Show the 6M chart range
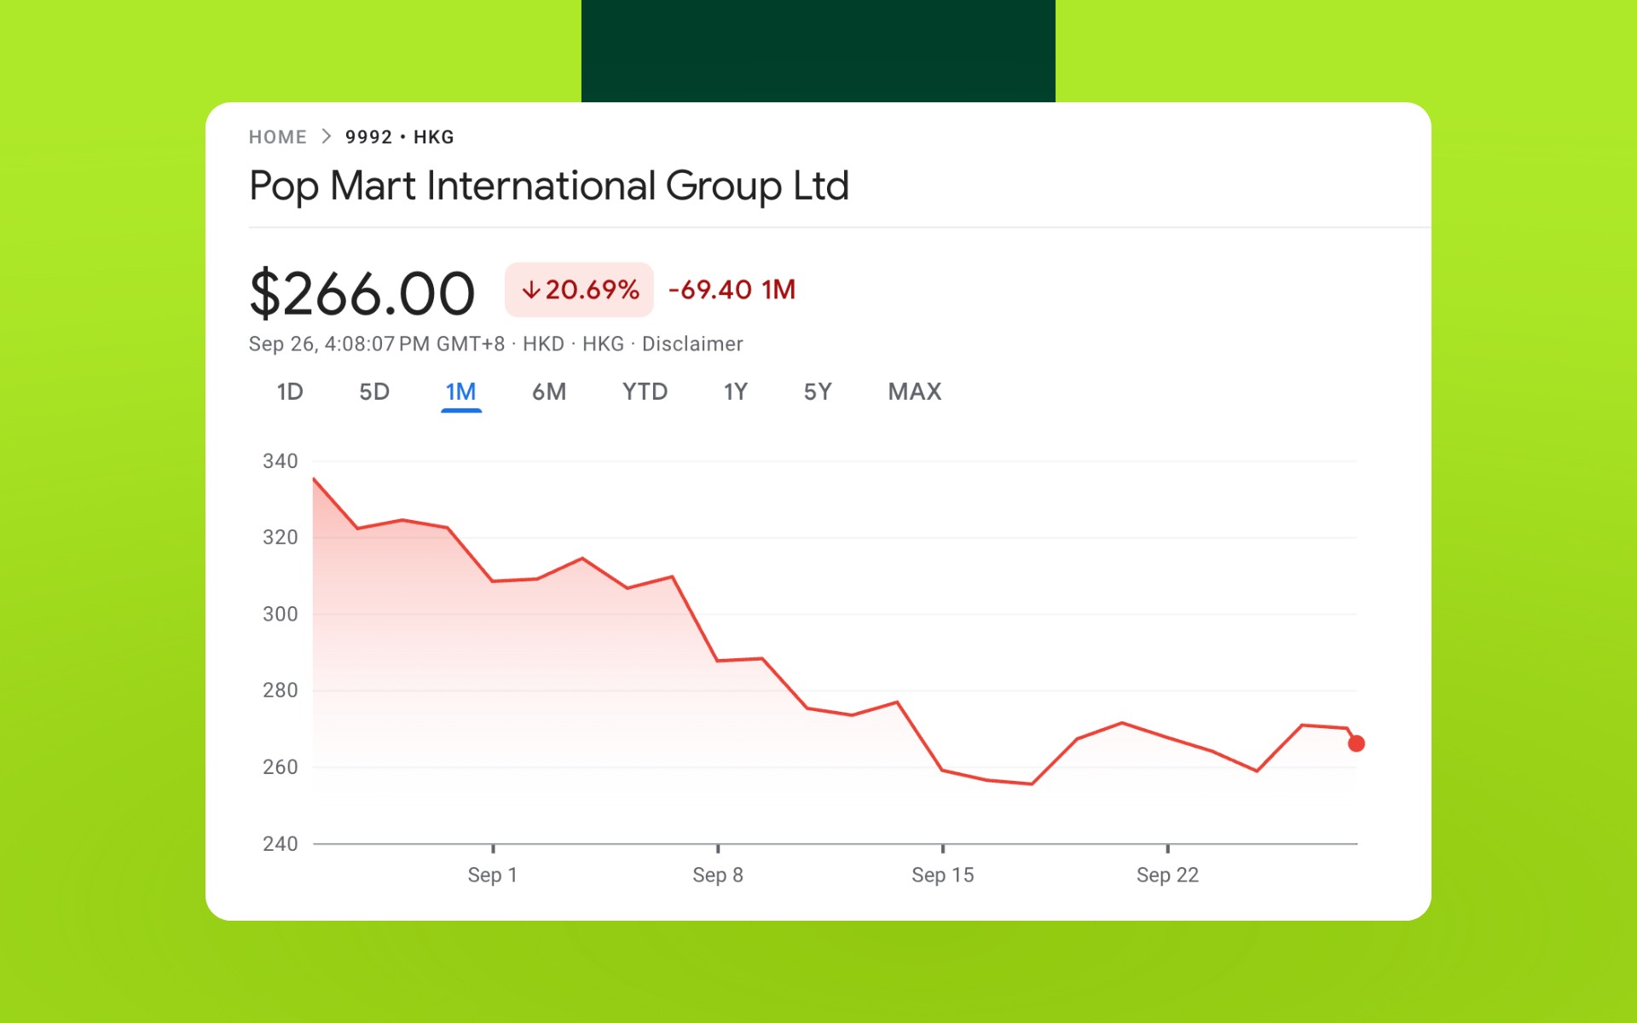This screenshot has height=1023, width=1637. (549, 392)
